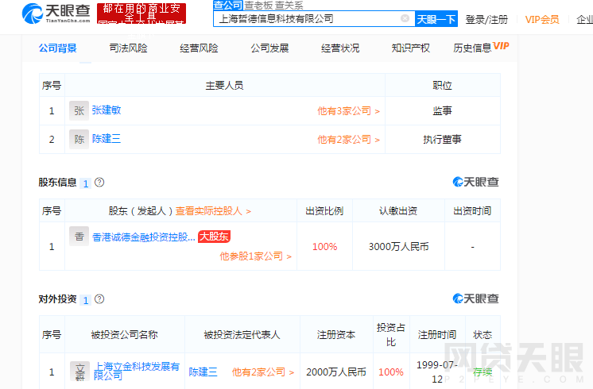Switch to 公司背景 tab

57,48
